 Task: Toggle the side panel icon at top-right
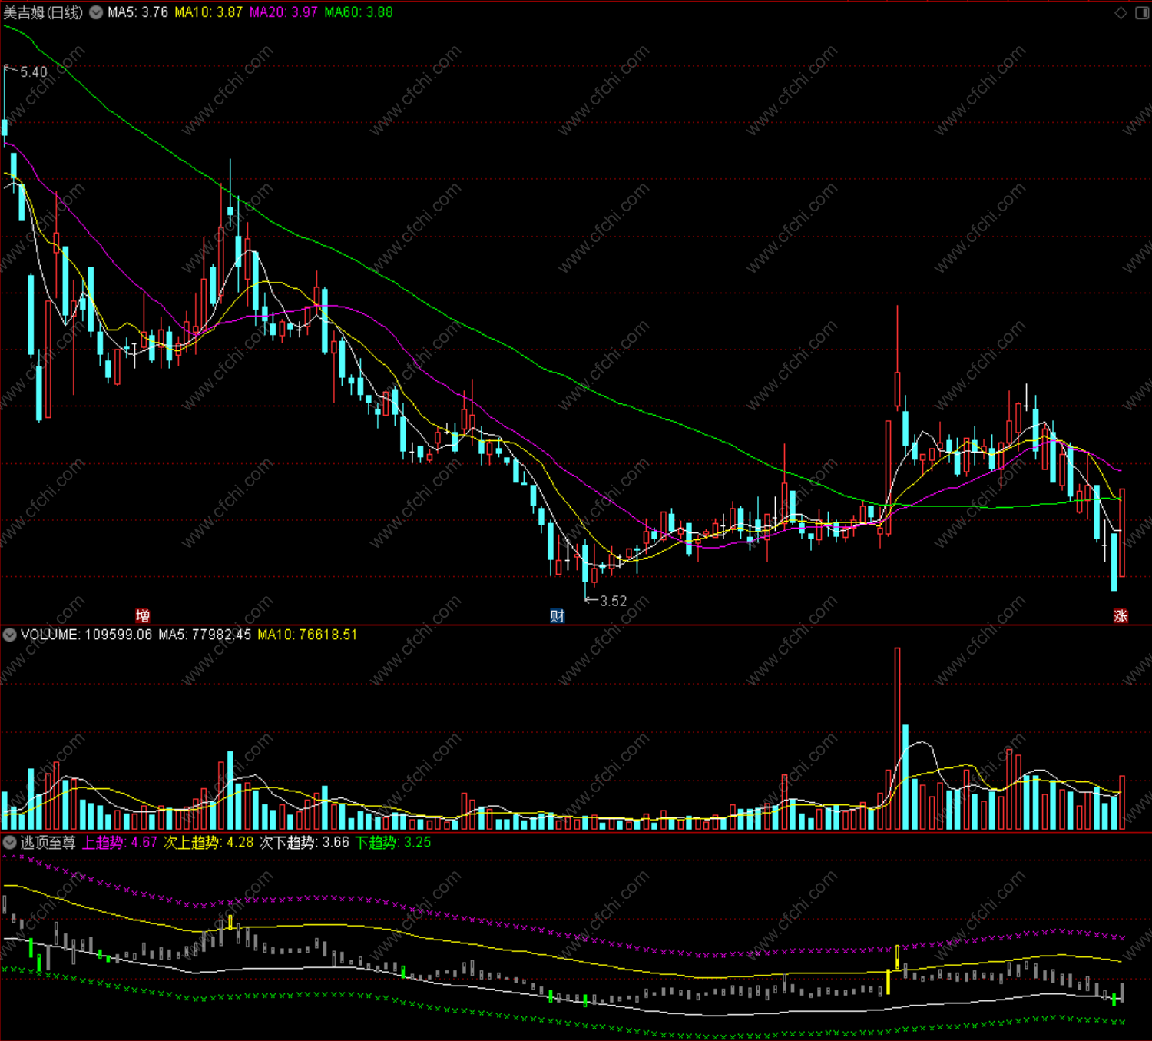coord(1142,12)
